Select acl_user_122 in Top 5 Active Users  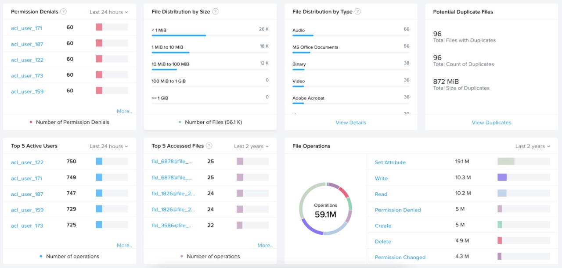coord(27,162)
